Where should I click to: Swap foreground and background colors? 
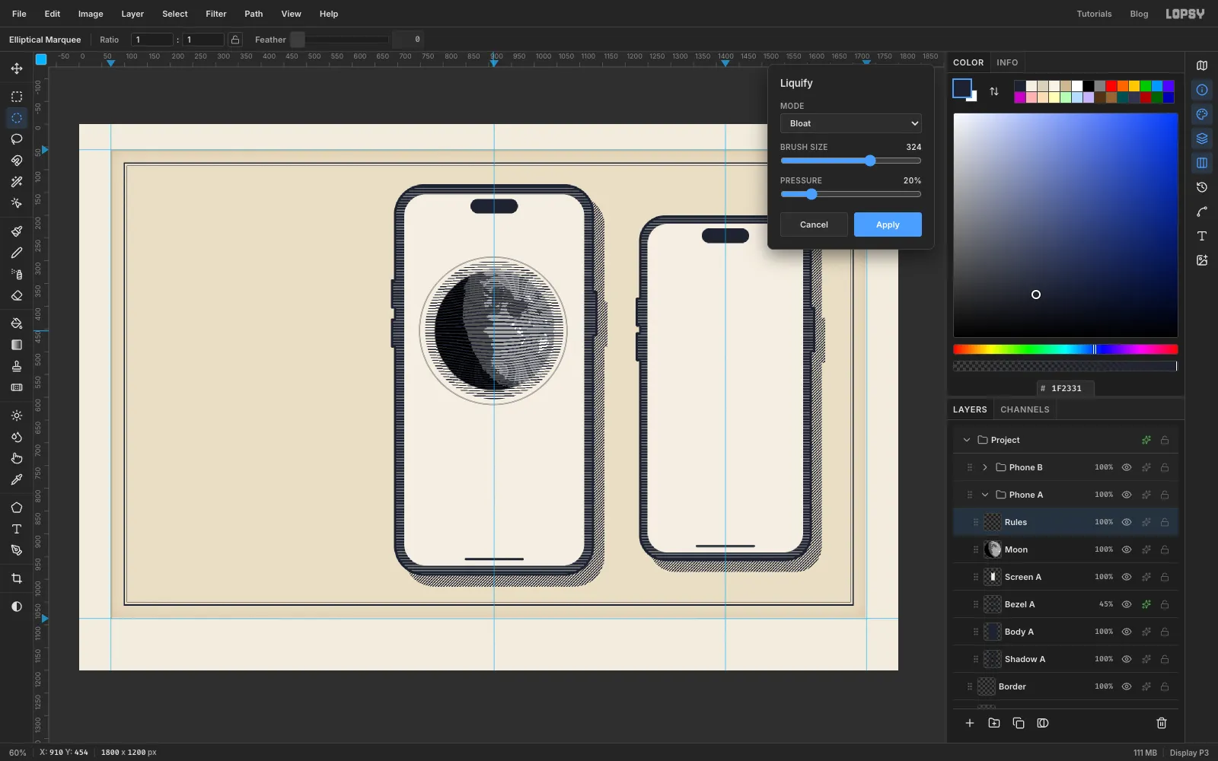(x=994, y=91)
